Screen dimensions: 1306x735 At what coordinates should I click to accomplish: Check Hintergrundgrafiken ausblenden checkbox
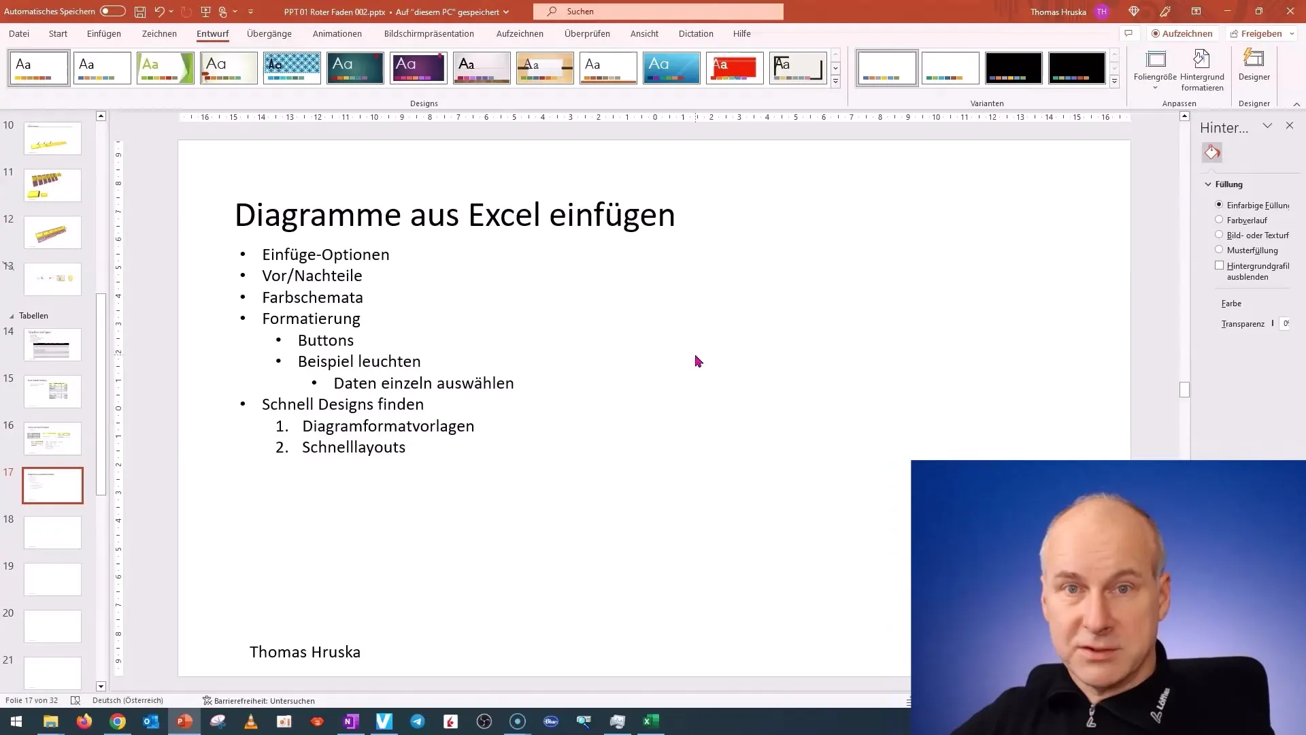click(x=1219, y=265)
